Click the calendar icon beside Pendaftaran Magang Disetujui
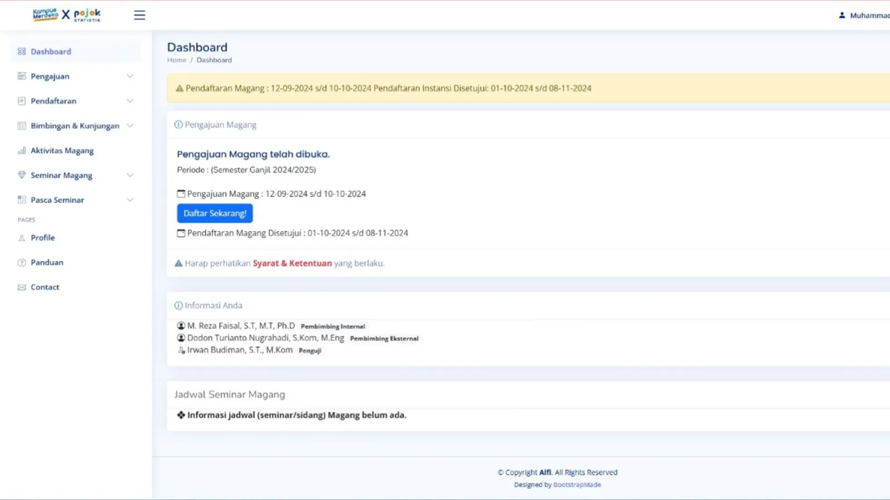Image resolution: width=890 pixels, height=500 pixels. point(181,233)
